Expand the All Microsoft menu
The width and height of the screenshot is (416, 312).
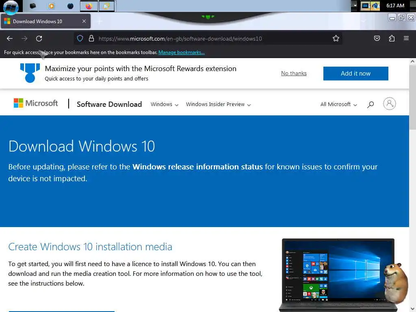(338, 104)
